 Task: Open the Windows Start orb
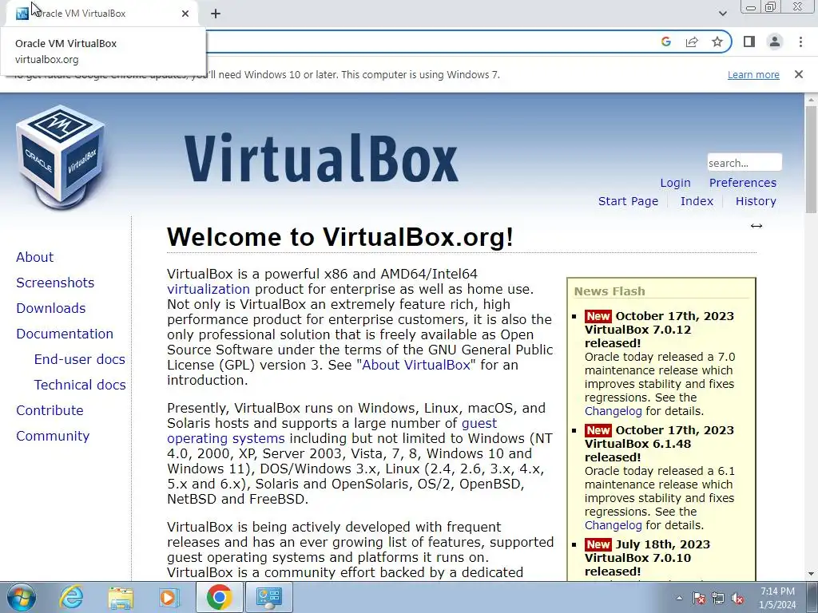(x=22, y=597)
